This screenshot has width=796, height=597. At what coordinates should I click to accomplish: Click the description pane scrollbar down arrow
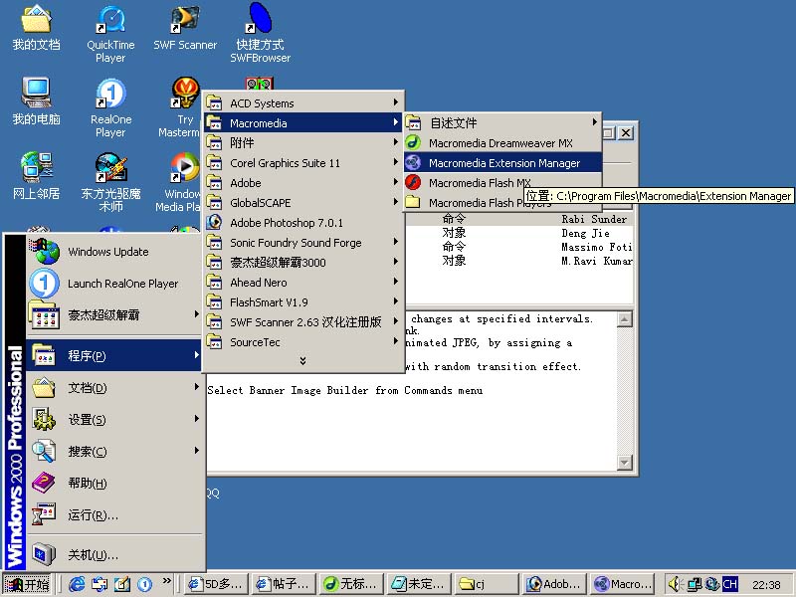click(625, 462)
